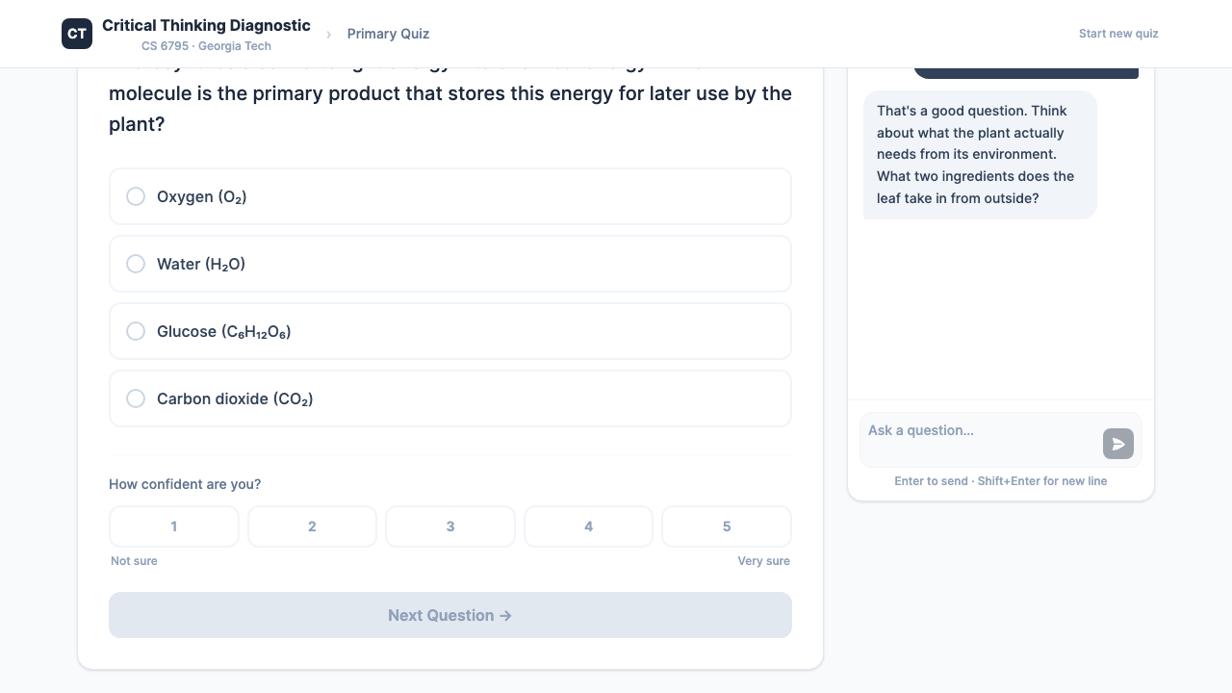Select the Primary Quiz breadcrumb item
Screen dimensions: 1232x693
(x=388, y=34)
